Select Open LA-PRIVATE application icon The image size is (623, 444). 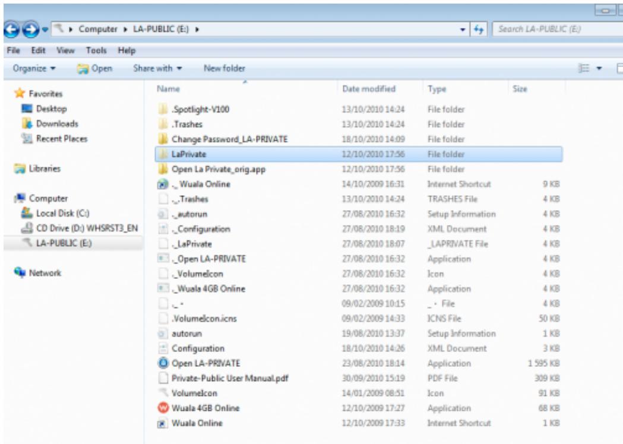163,363
